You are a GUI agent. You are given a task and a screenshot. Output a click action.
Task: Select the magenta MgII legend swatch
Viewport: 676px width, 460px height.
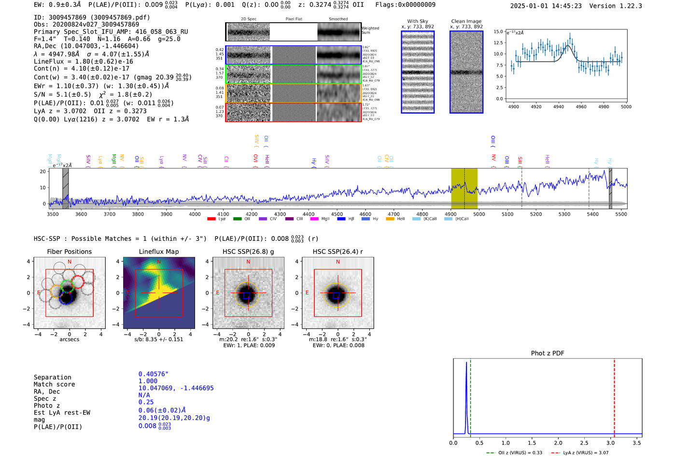pos(314,219)
